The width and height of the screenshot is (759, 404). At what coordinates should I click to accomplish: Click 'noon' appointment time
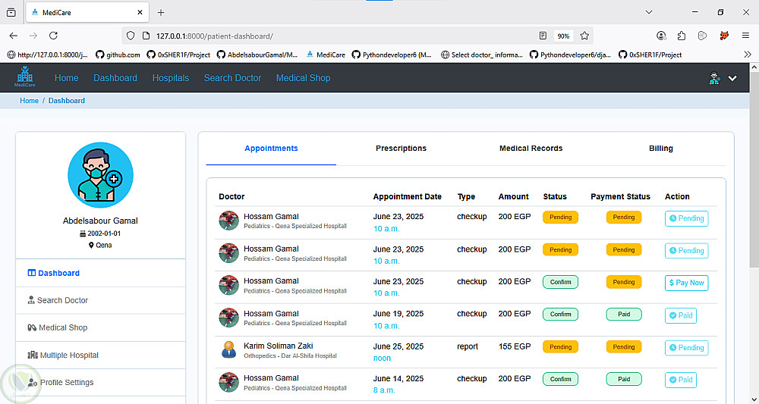point(382,358)
